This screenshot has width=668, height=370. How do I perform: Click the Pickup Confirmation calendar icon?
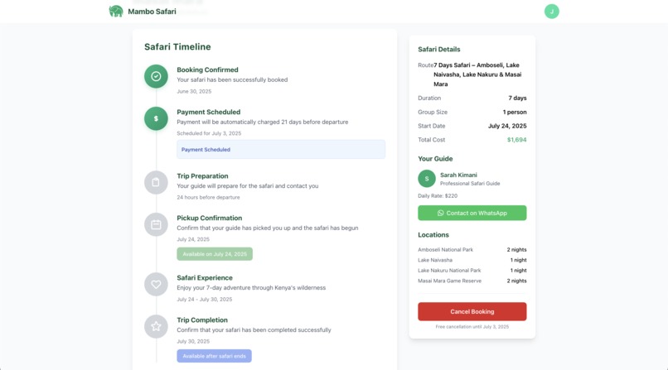pyautogui.click(x=156, y=224)
